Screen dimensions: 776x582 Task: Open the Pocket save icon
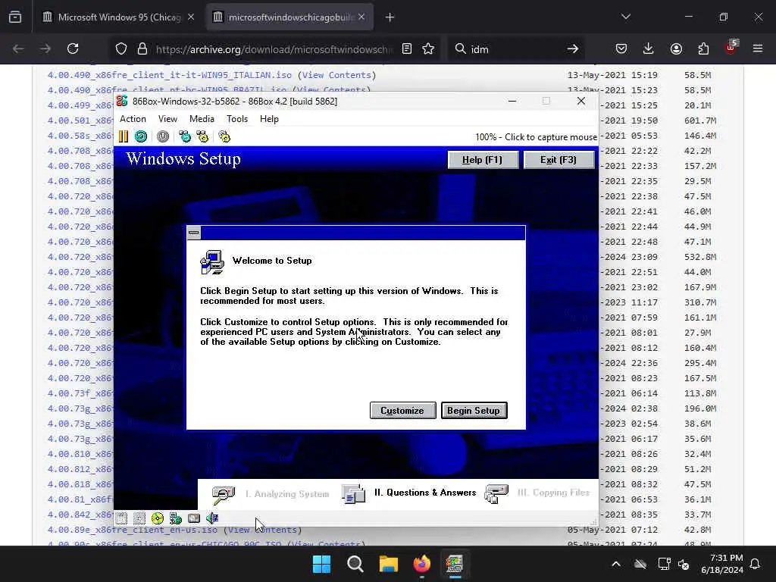pyautogui.click(x=621, y=48)
